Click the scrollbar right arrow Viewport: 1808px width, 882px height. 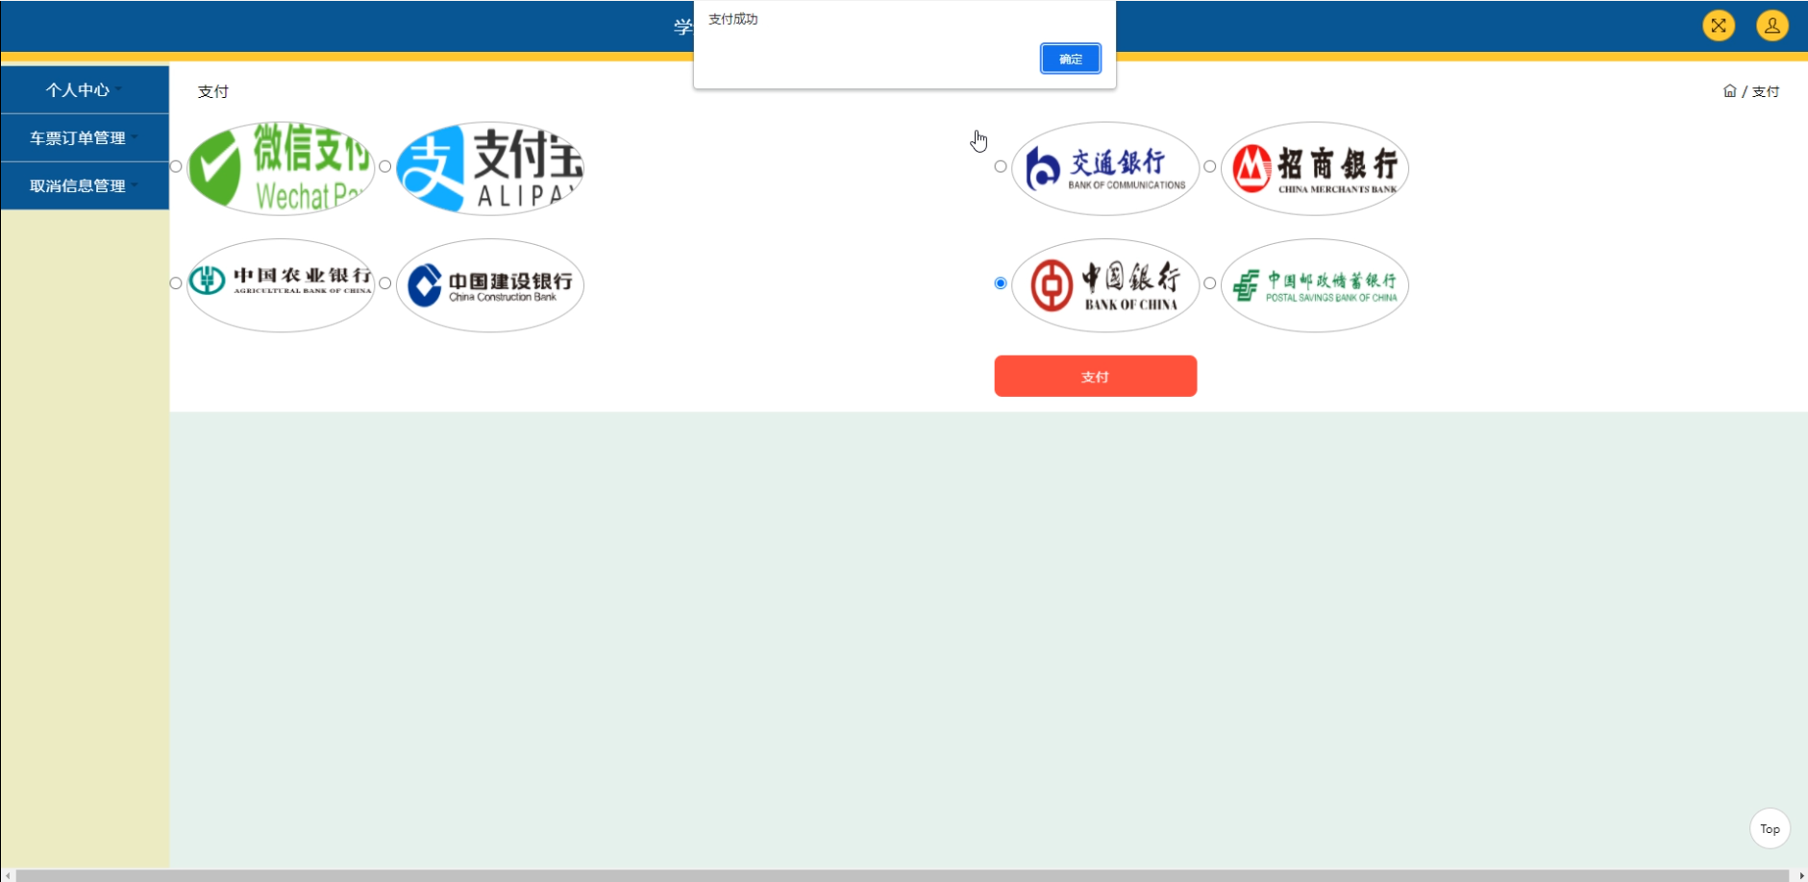point(1800,875)
